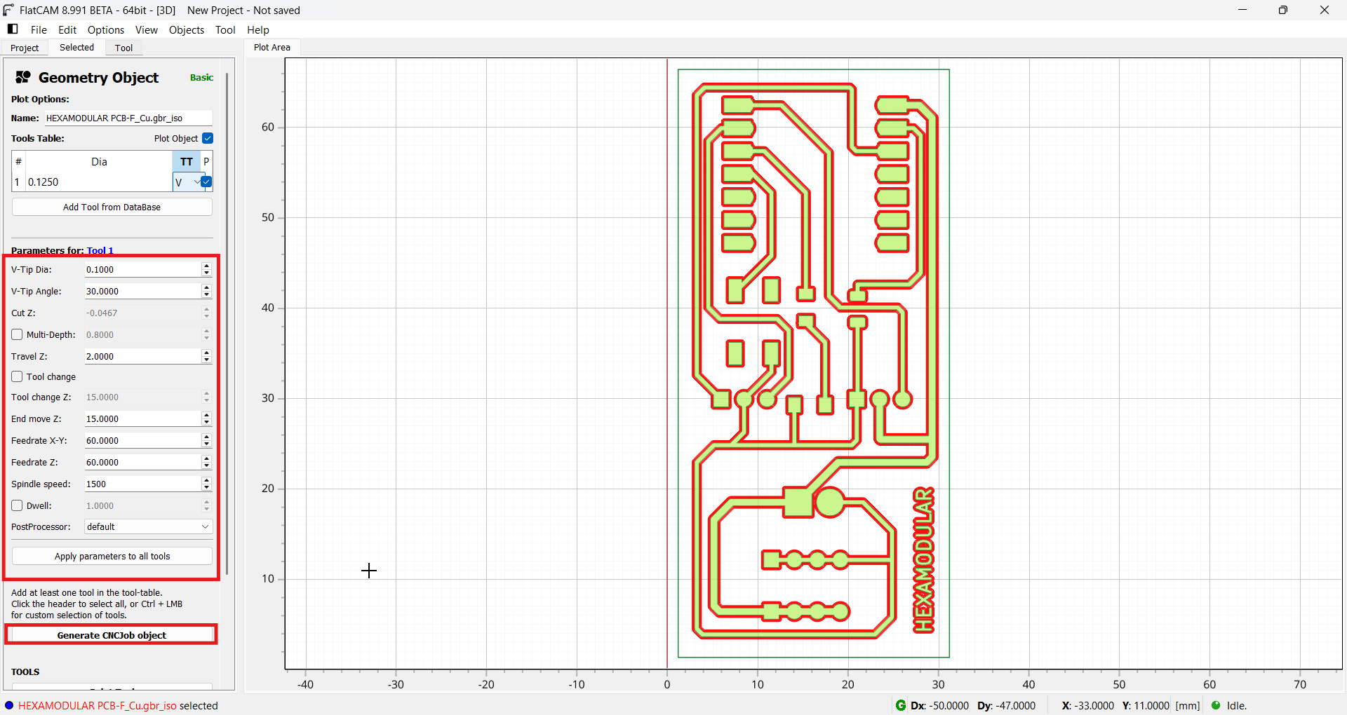Switch to the Tool tab in the side panel
This screenshot has height=715, width=1347.
pos(123,48)
